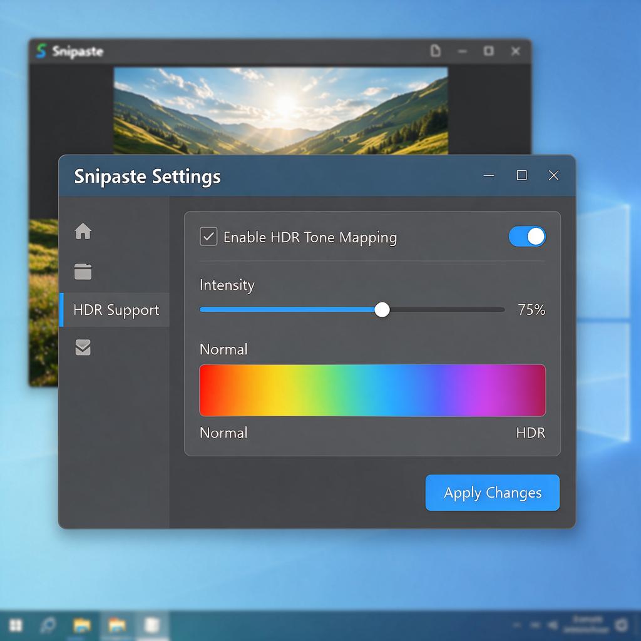The height and width of the screenshot is (641, 641).
Task: Click the Snipaste logo in the back window
Action: pos(41,51)
